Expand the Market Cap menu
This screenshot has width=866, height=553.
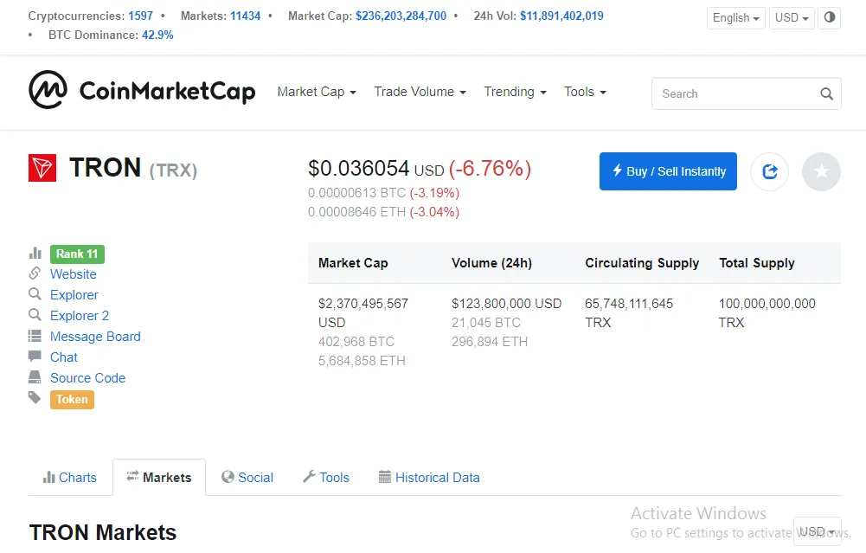tap(317, 92)
